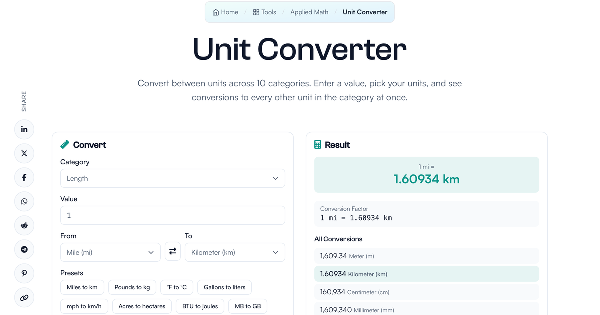Select the 1,609.34 Meter (m) conversion row

pyautogui.click(x=427, y=256)
